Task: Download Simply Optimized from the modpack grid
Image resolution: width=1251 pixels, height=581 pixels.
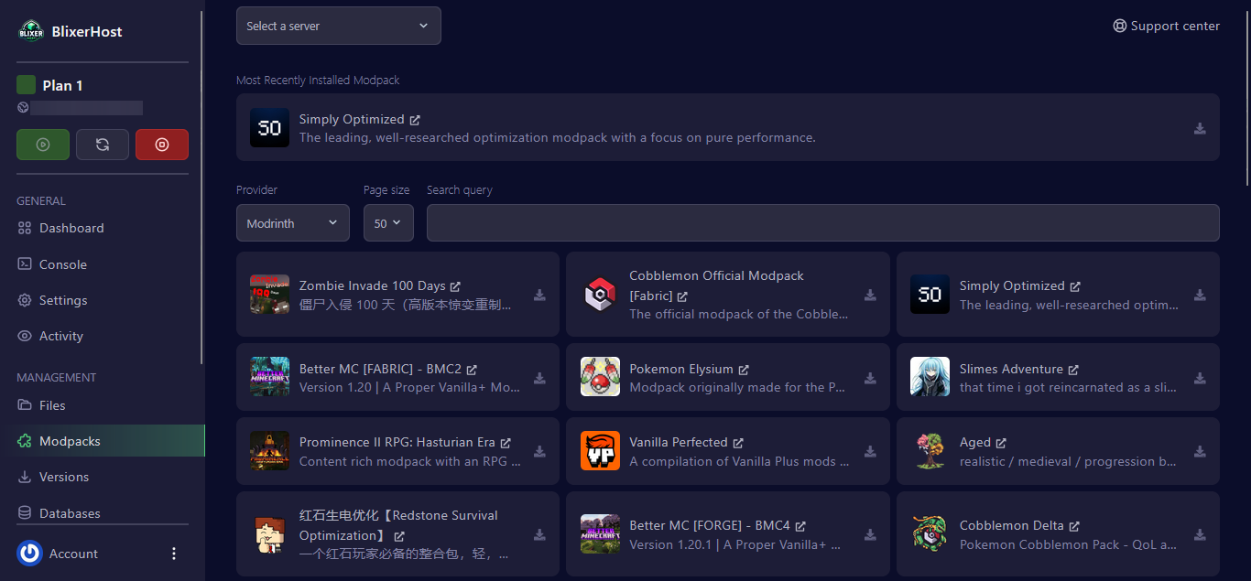Action: (1200, 295)
